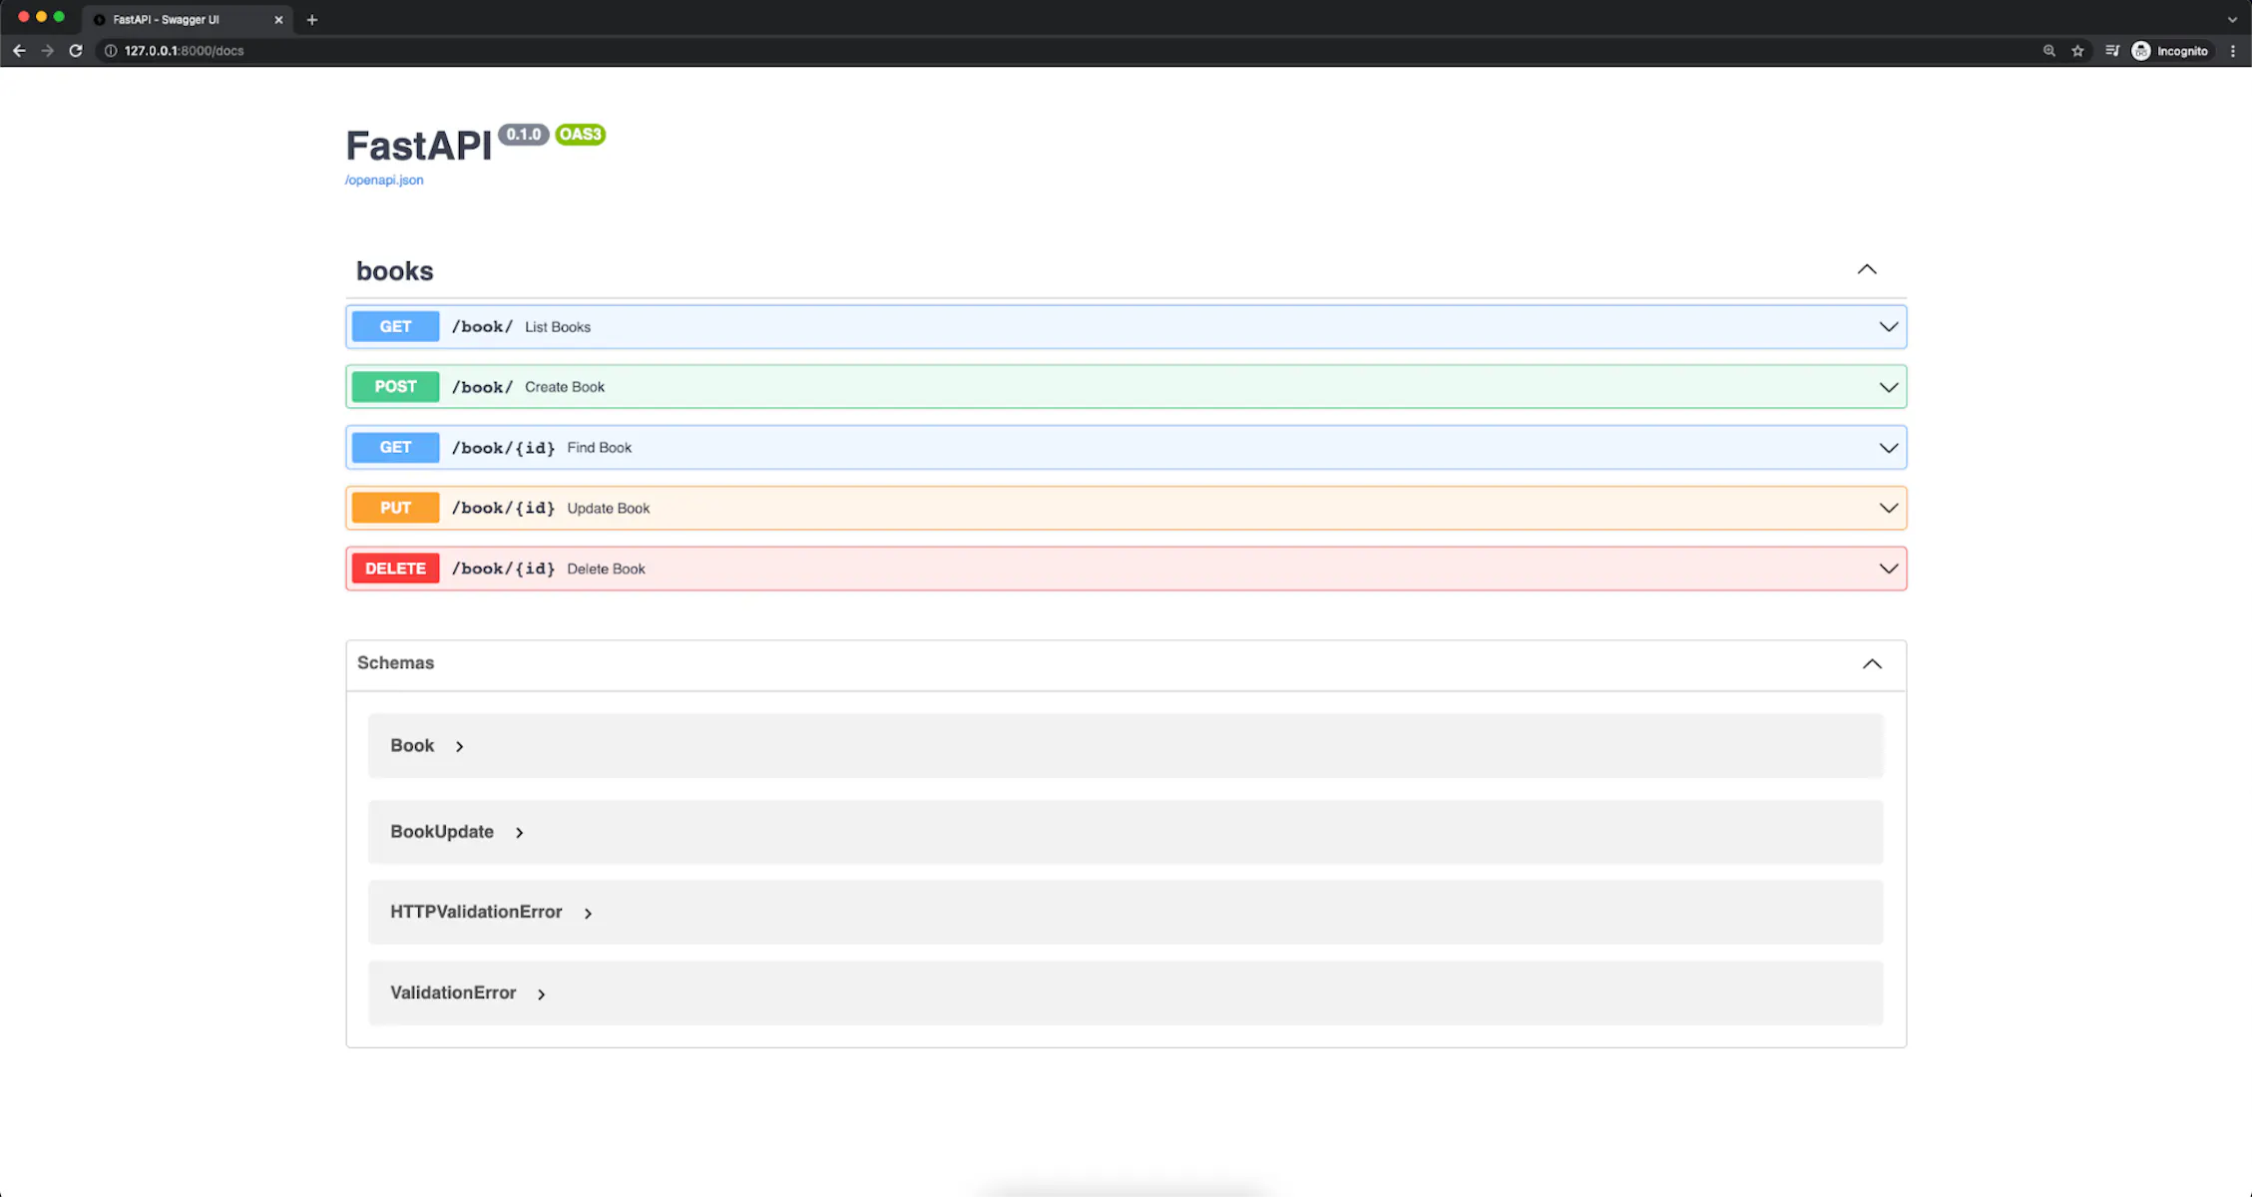
Task: Expand POST /book/ Create Book chevron
Action: [x=1888, y=387]
